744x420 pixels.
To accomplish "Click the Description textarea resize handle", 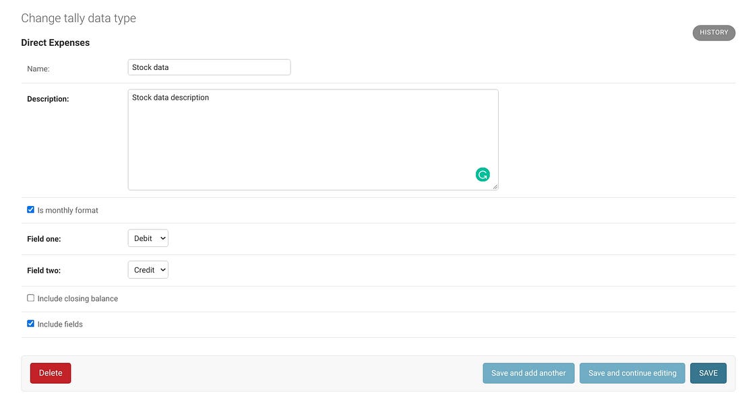I will point(496,187).
